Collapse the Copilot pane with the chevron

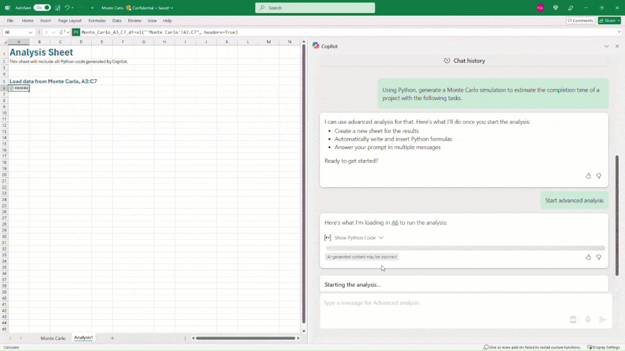pos(606,46)
